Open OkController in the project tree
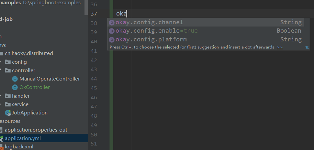The image size is (314, 150). pos(35,87)
